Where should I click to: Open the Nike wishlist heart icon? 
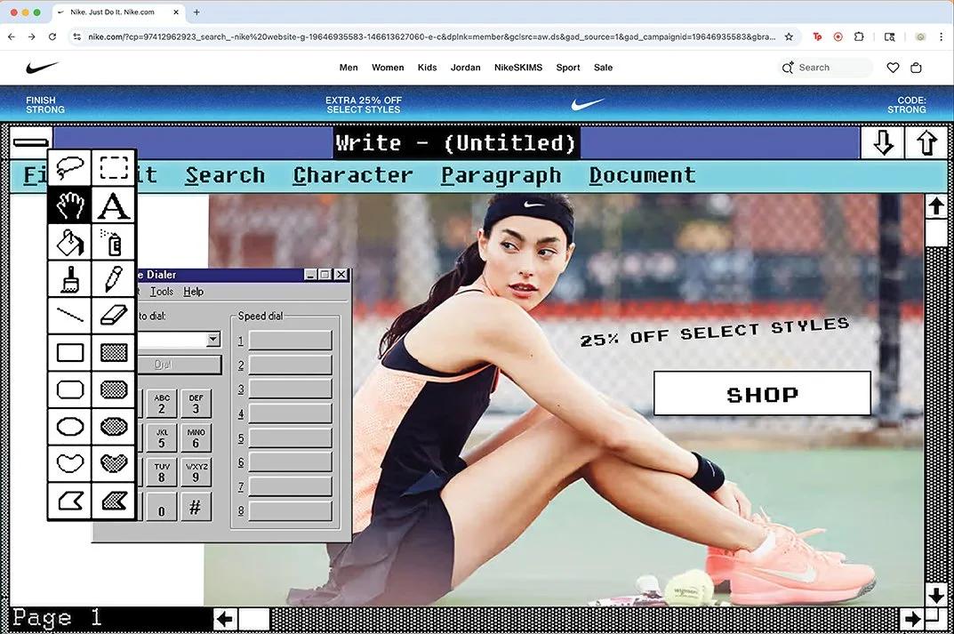(x=893, y=67)
